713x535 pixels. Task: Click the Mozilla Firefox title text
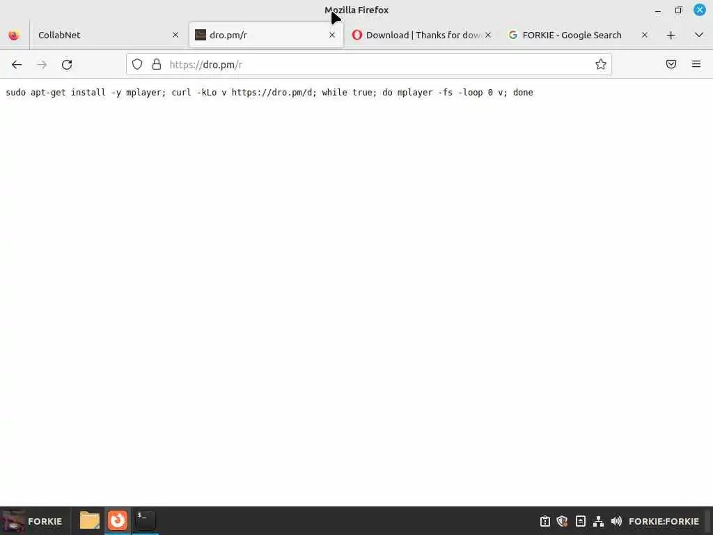356,10
